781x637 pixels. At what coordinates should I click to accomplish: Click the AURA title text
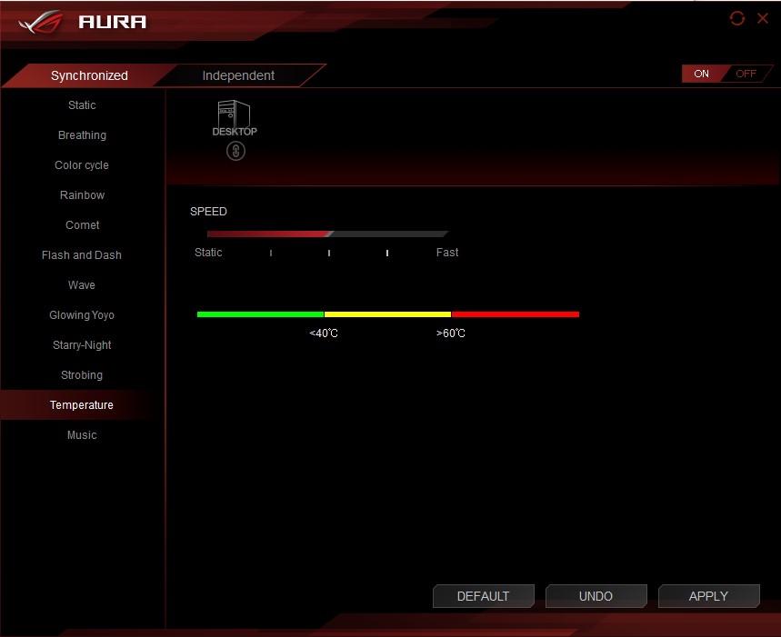pos(113,22)
